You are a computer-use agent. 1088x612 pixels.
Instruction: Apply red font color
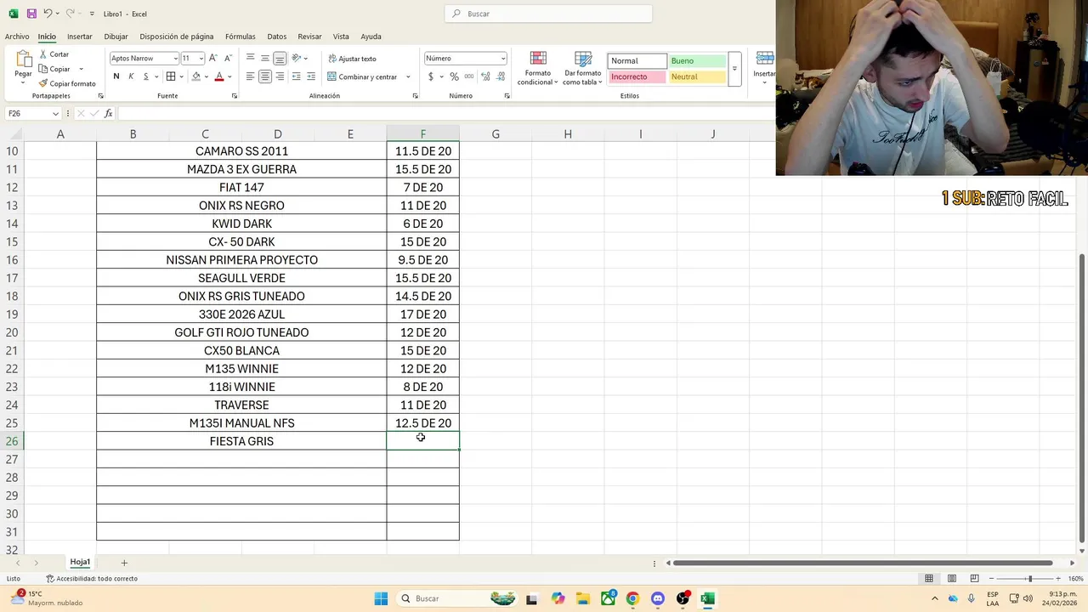[219, 76]
